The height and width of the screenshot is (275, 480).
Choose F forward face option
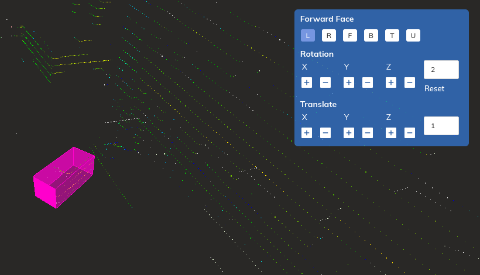tap(350, 36)
